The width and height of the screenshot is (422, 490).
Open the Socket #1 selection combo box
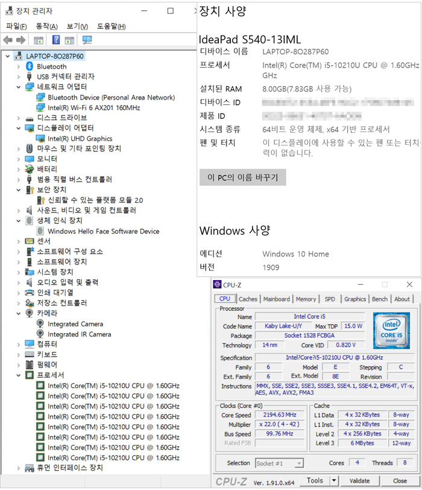click(x=279, y=463)
